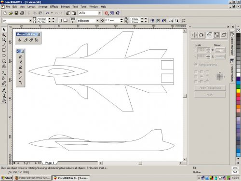Image resolution: width=241 pixels, height=181 pixels.
Task: Select the Rectangle tool
Action: (4, 50)
